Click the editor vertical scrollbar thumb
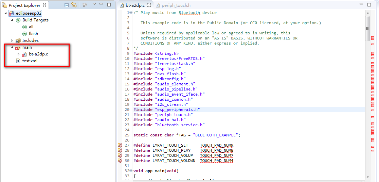 [x=368, y=29]
